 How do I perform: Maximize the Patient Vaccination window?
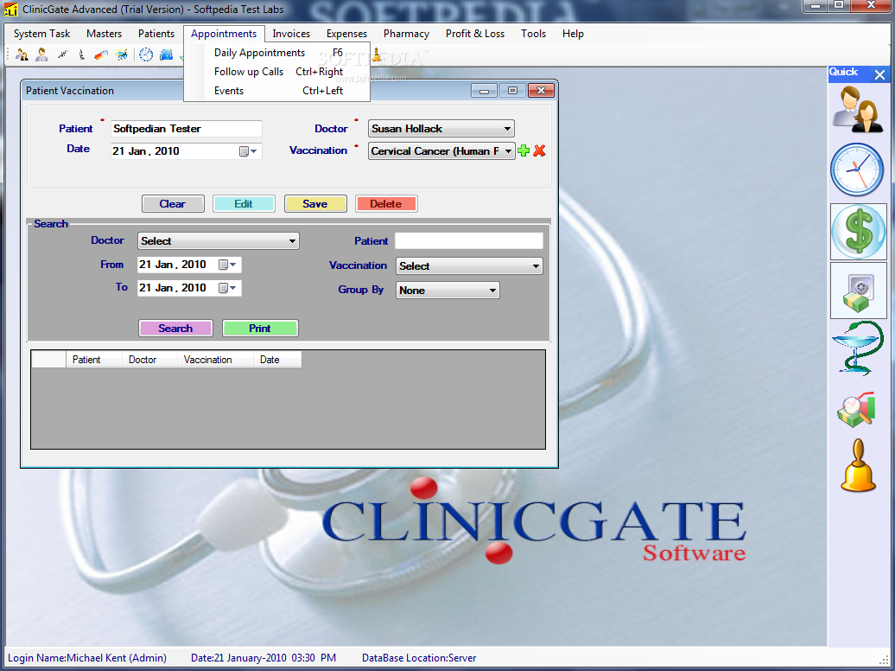pos(512,90)
